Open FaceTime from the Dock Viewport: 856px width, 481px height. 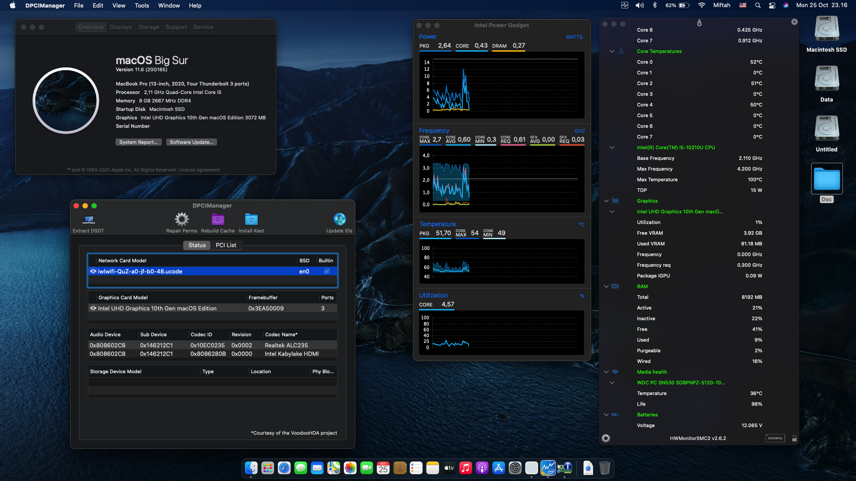click(x=366, y=468)
